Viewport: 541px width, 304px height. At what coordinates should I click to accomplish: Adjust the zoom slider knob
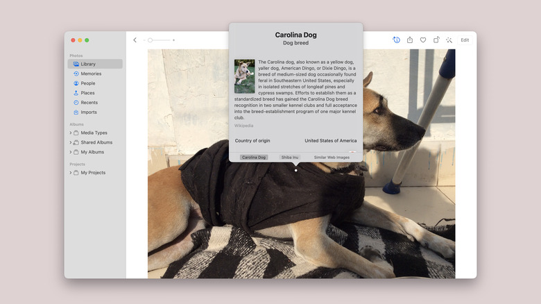coord(150,40)
